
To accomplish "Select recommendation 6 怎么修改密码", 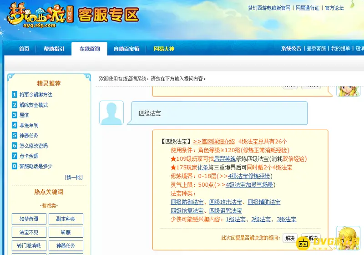I will click(x=33, y=146).
